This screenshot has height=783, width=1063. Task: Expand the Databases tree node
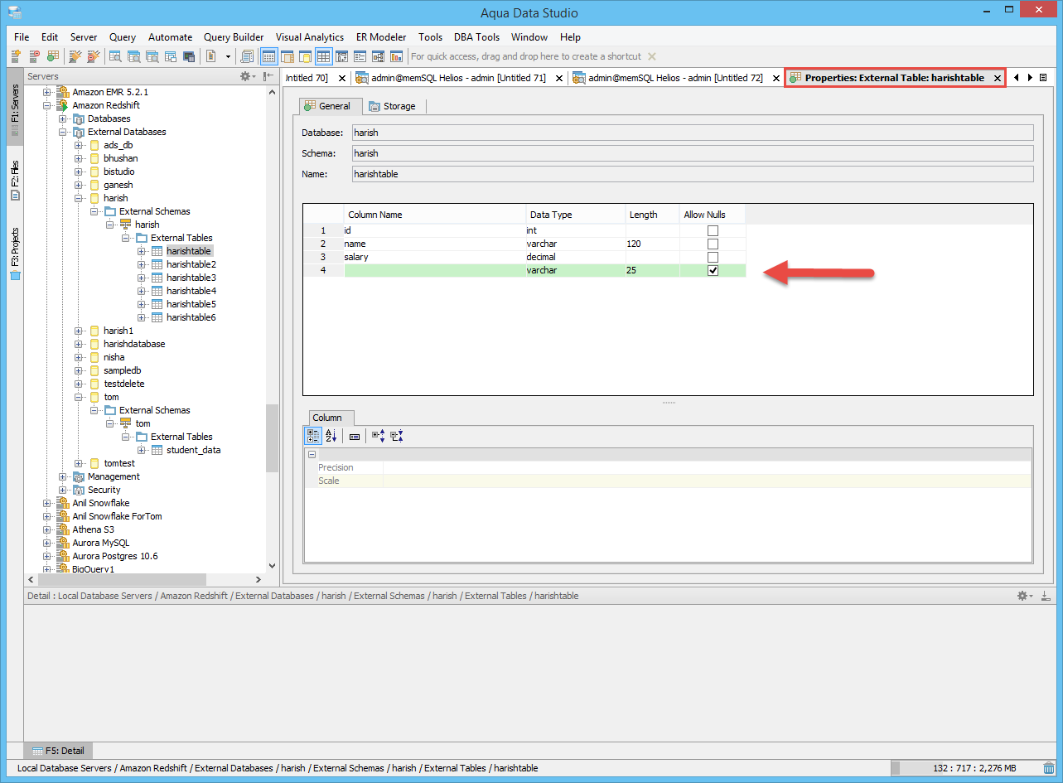click(63, 118)
